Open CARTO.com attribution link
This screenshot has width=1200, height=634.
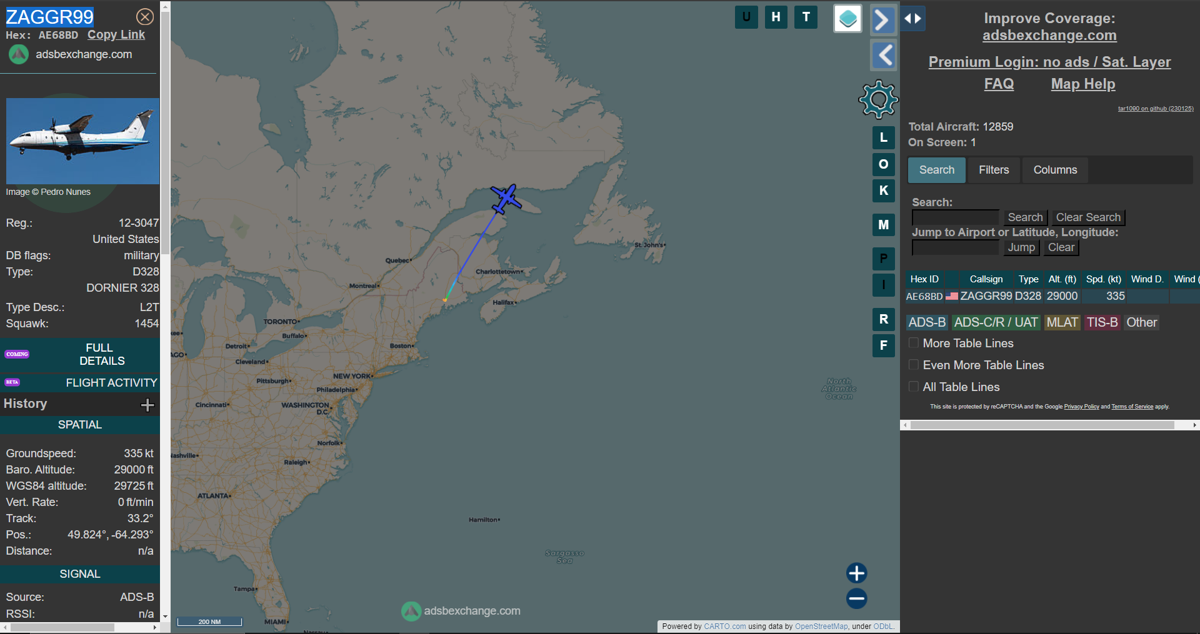(x=724, y=627)
